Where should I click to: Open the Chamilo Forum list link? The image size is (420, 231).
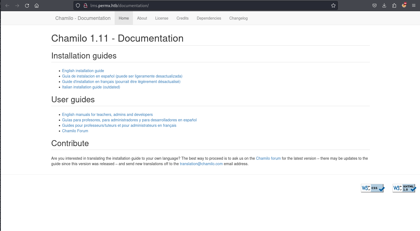[x=75, y=131]
